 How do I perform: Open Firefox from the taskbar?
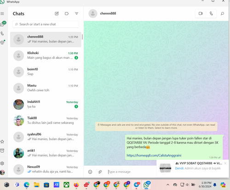click(76, 185)
